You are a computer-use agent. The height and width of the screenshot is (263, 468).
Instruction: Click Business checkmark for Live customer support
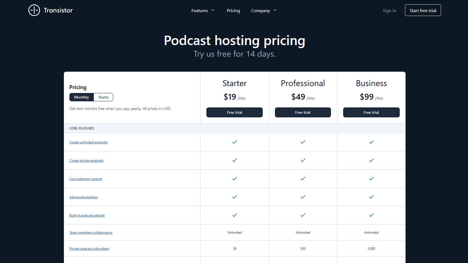tap(371, 179)
